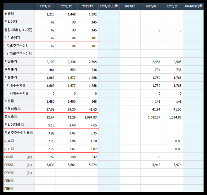Select the BPS value 5,633
Screen dimensions: 207x195
click(50, 165)
